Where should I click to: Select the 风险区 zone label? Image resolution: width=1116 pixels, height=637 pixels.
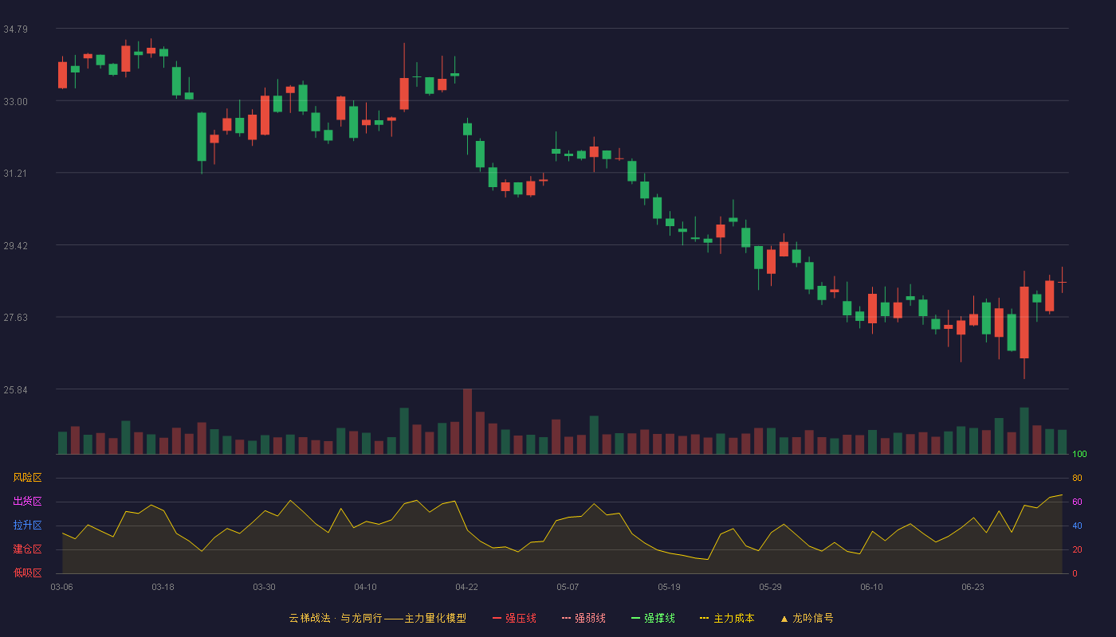27,478
